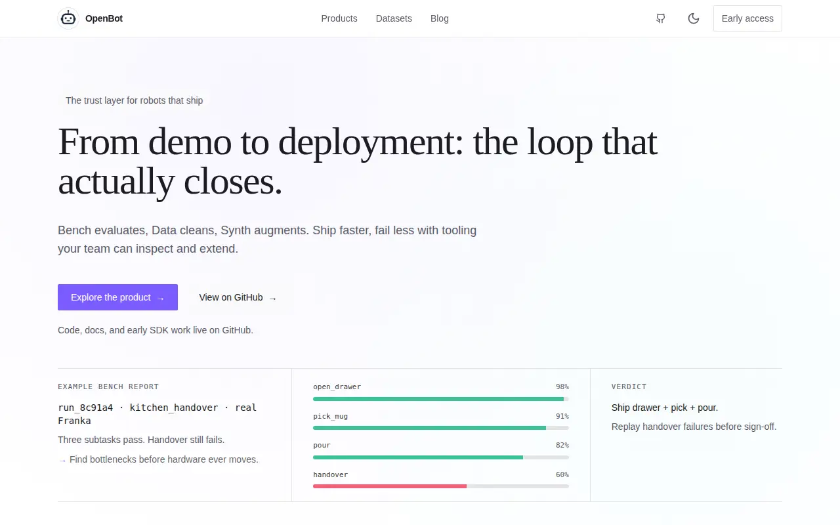The width and height of the screenshot is (840, 525).
Task: Select the red handover 60% progress bar
Action: click(441, 486)
